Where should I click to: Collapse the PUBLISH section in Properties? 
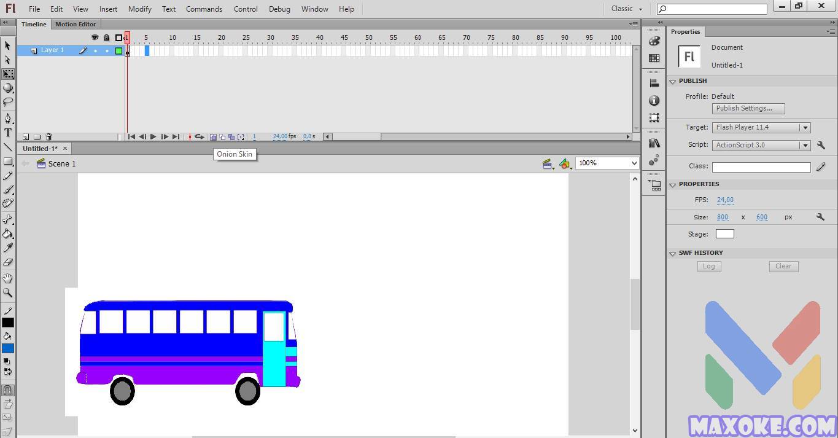[x=673, y=80]
